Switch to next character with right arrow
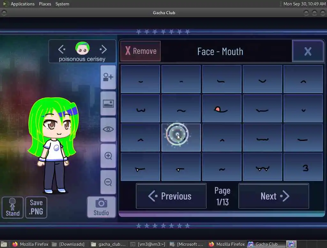This screenshot has width=327, height=248. click(x=103, y=49)
